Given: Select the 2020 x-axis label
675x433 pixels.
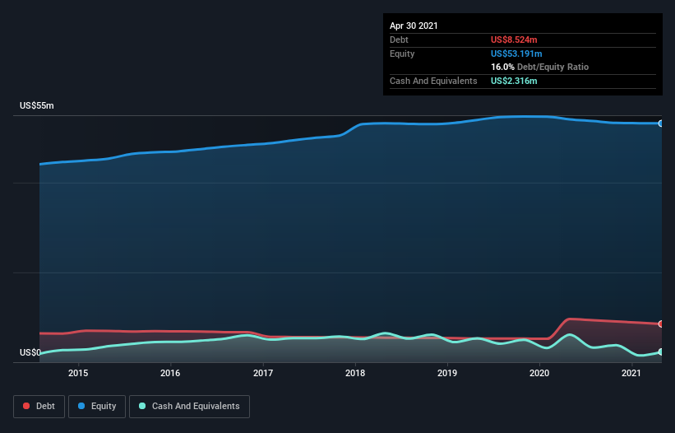Looking at the screenshot, I should 539,373.
